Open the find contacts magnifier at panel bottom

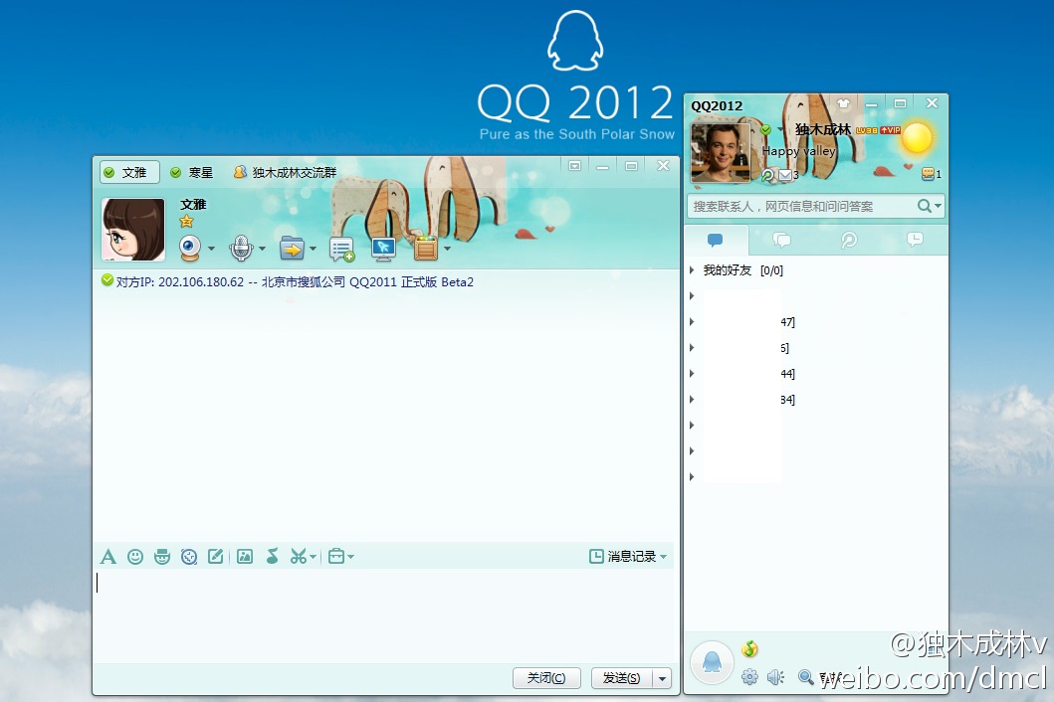(x=805, y=676)
